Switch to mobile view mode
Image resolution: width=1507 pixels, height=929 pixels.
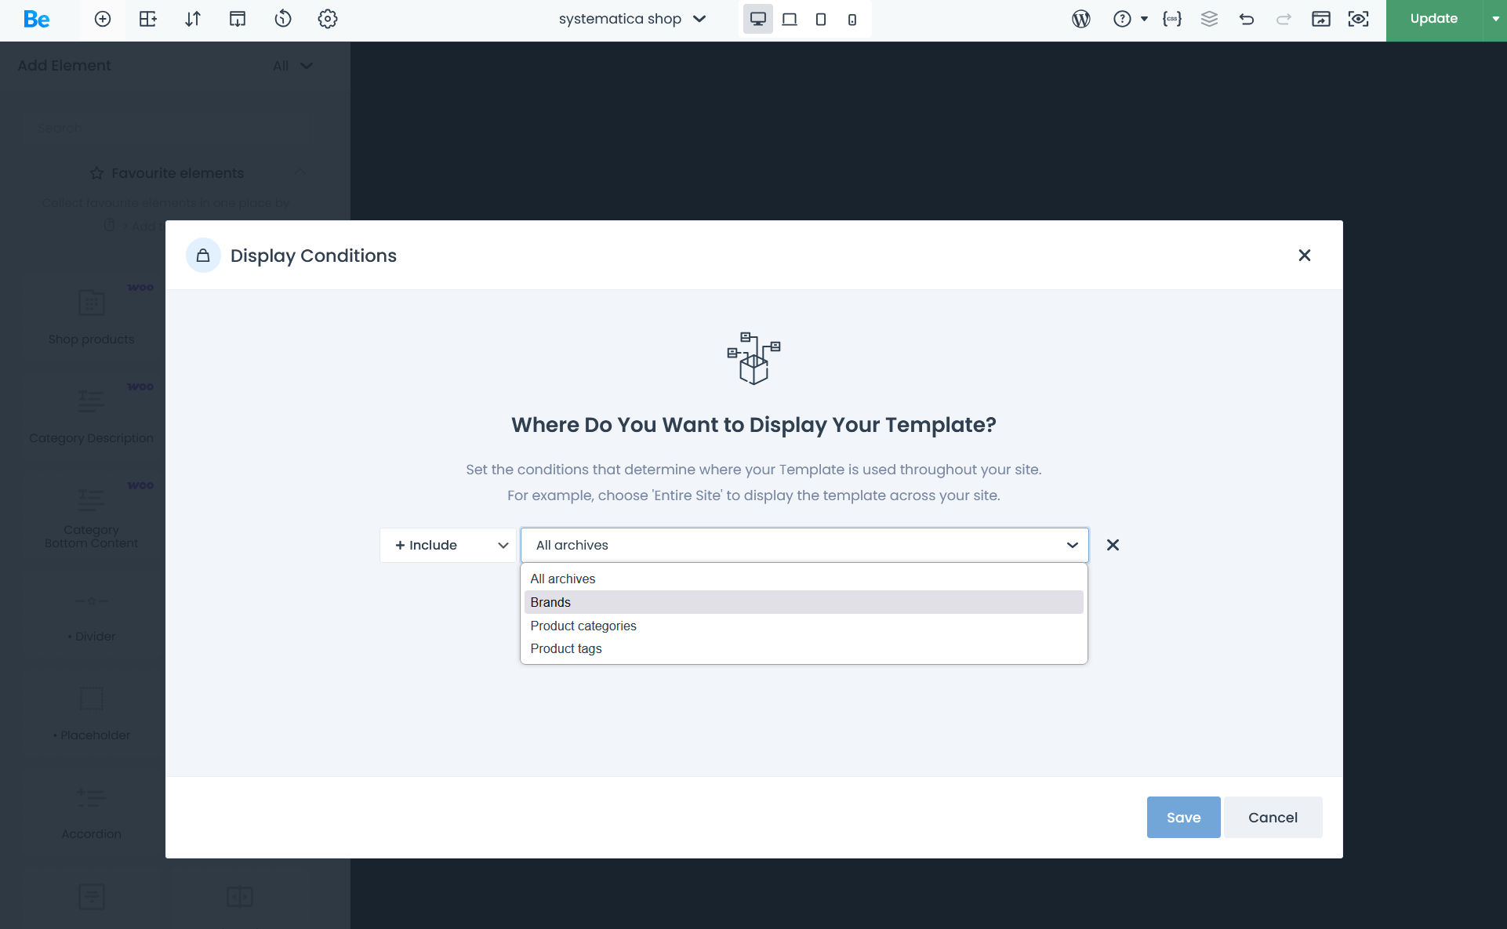click(852, 19)
